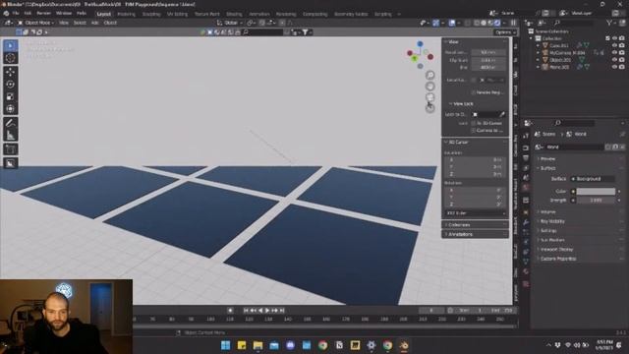Disable render camera icon for Collection
The height and width of the screenshot is (354, 629).
pos(622,38)
